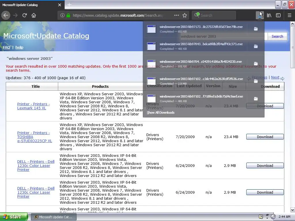Sort by Title column header

click(x=35, y=86)
